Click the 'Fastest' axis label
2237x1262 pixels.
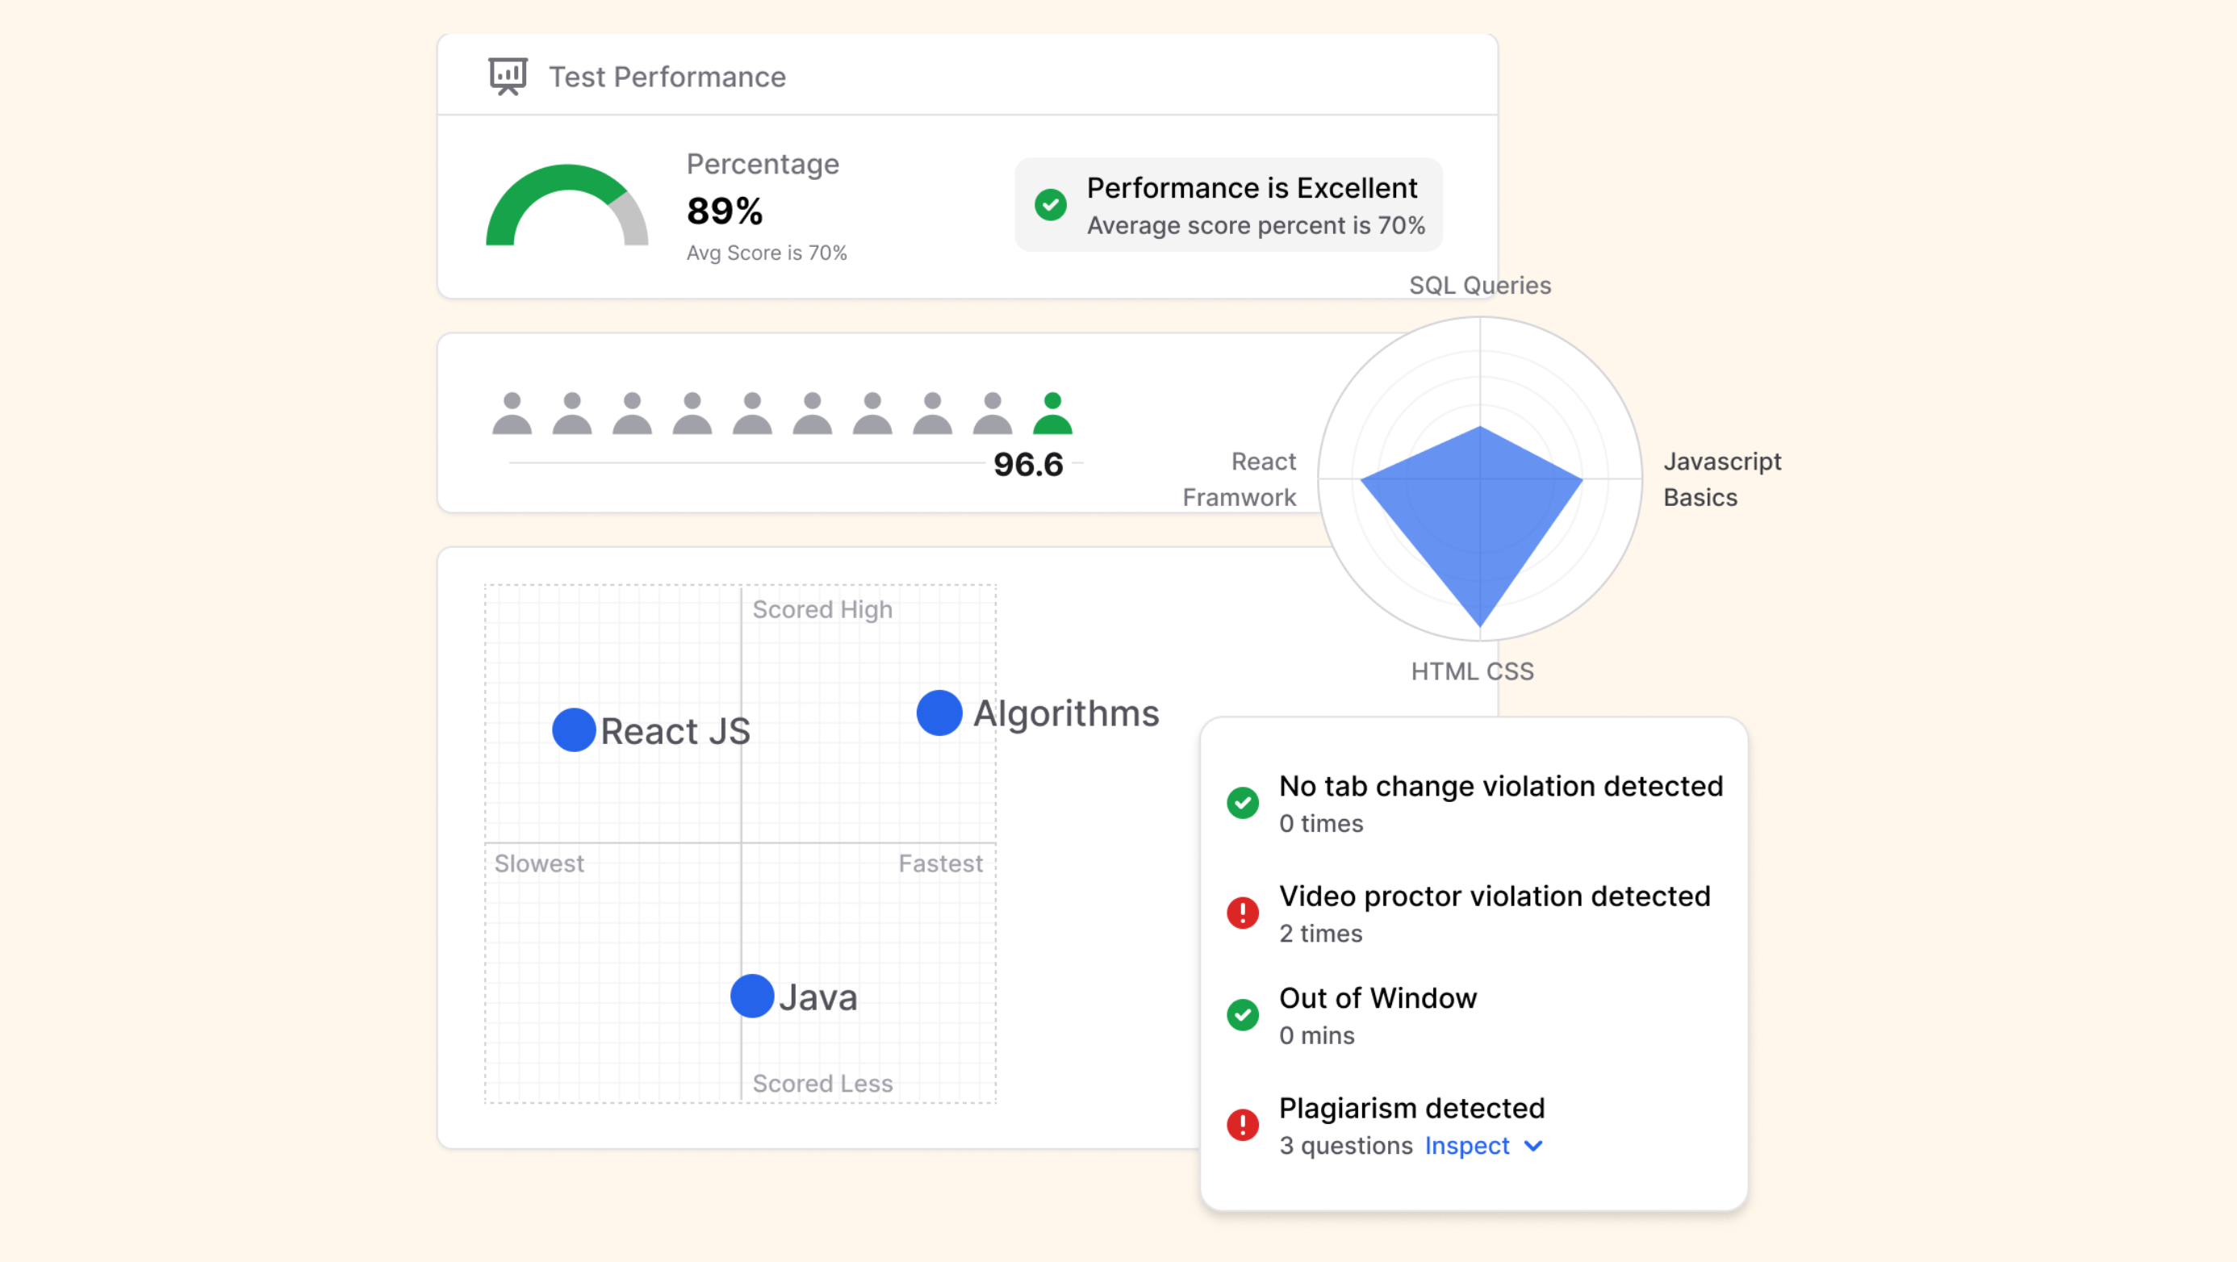(940, 863)
